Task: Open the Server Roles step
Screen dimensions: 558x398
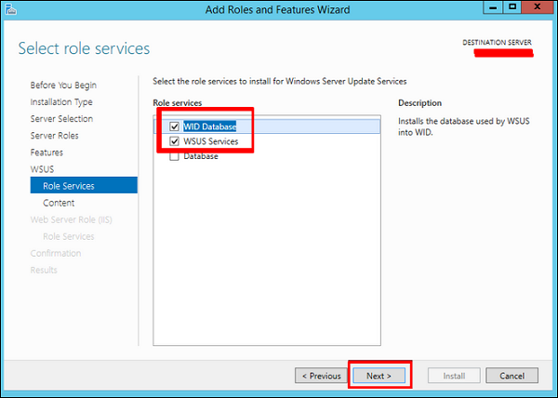Action: tap(55, 136)
